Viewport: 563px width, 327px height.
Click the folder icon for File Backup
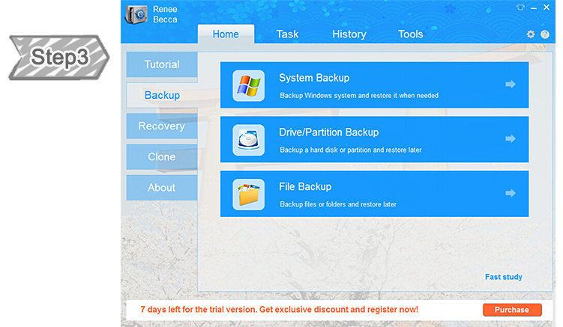pyautogui.click(x=248, y=195)
